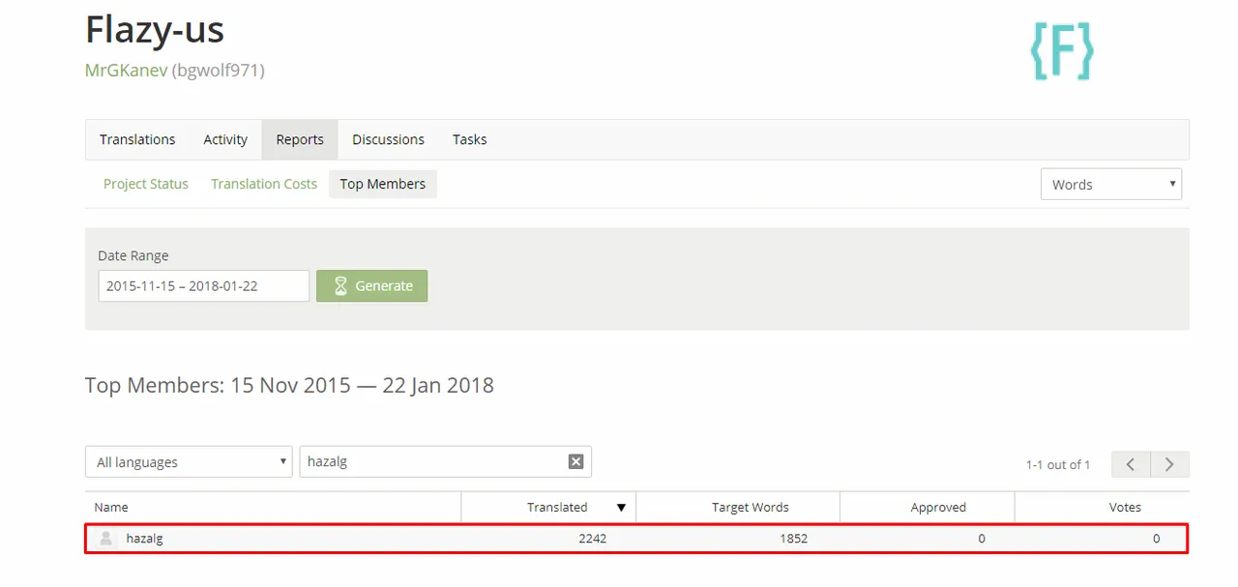Open the Activity tab
Viewport: 1238px width, 587px height.
tap(225, 139)
